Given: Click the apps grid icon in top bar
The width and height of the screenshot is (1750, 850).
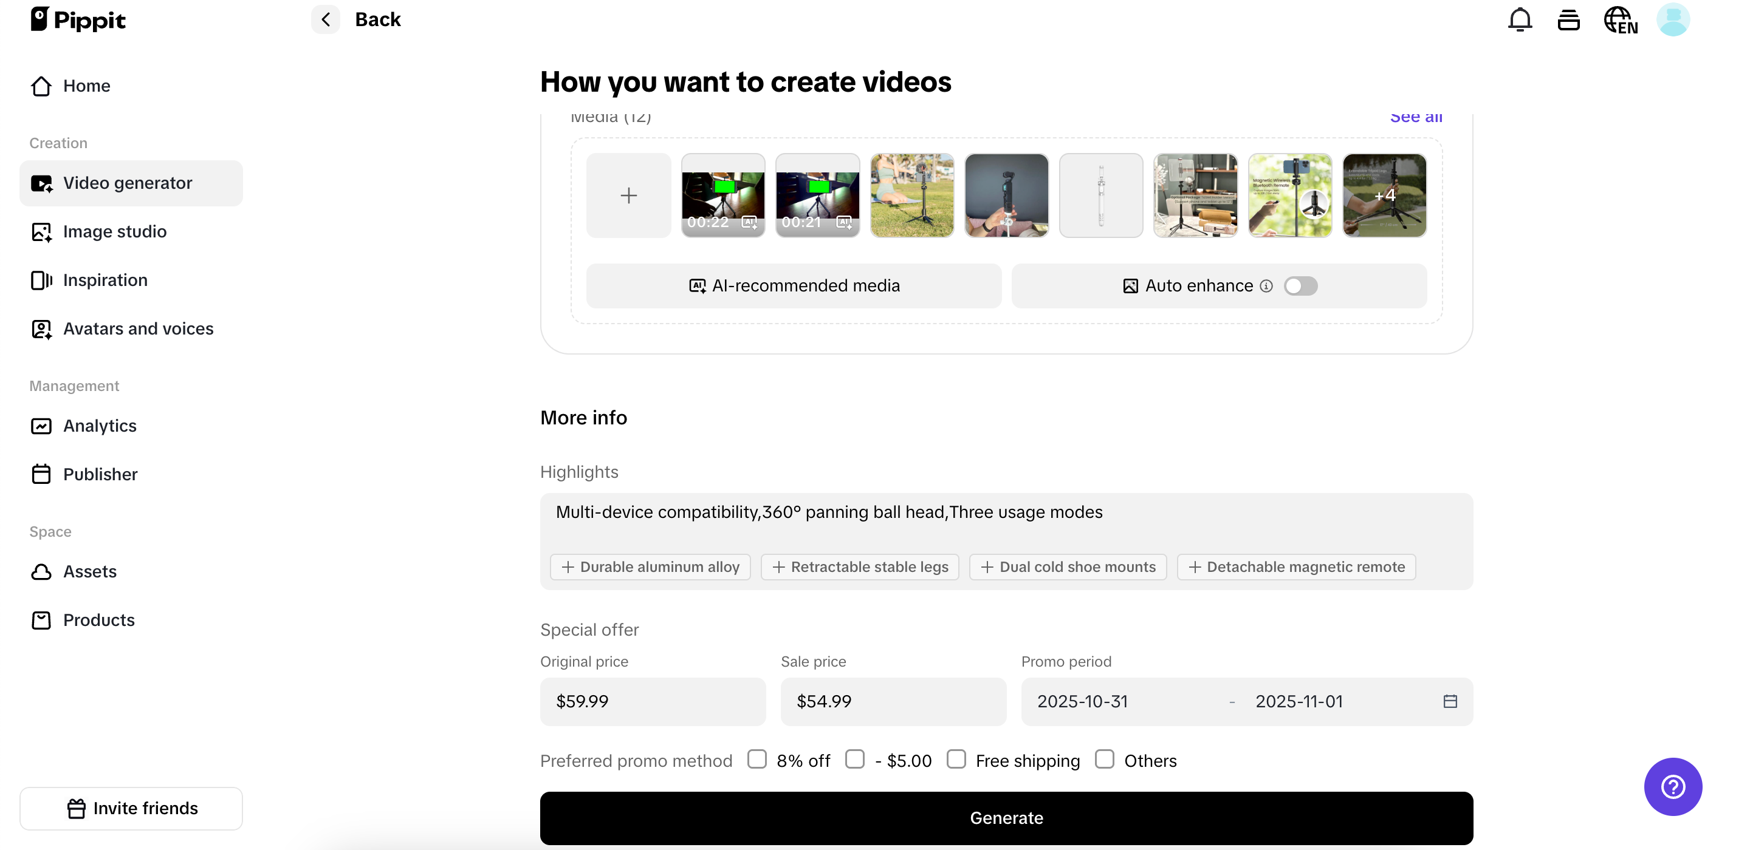Looking at the screenshot, I should [x=1568, y=19].
